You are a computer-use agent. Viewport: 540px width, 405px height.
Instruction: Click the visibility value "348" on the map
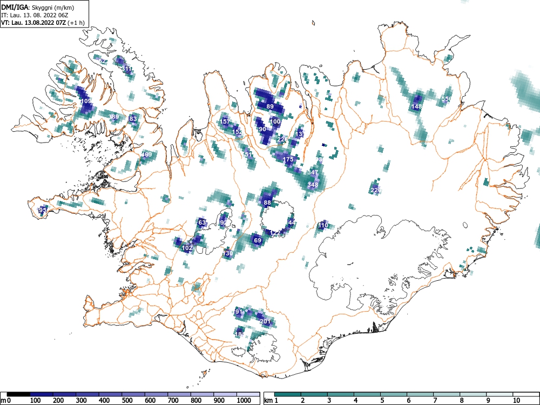click(x=313, y=185)
